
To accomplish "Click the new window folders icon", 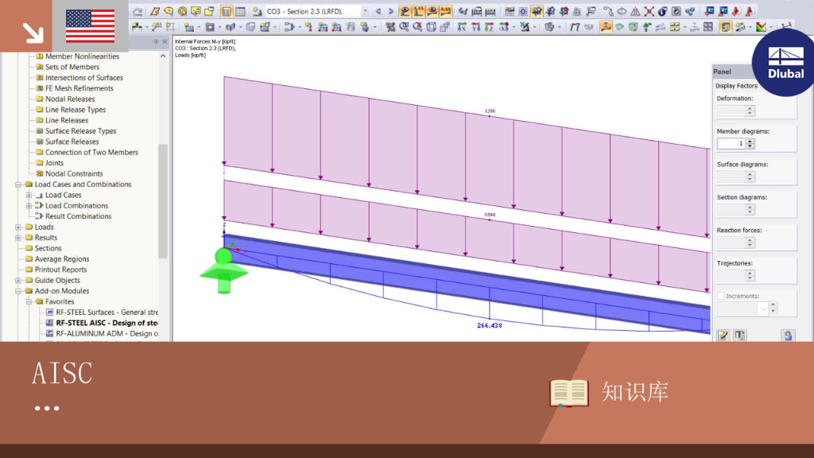I will (209, 11).
